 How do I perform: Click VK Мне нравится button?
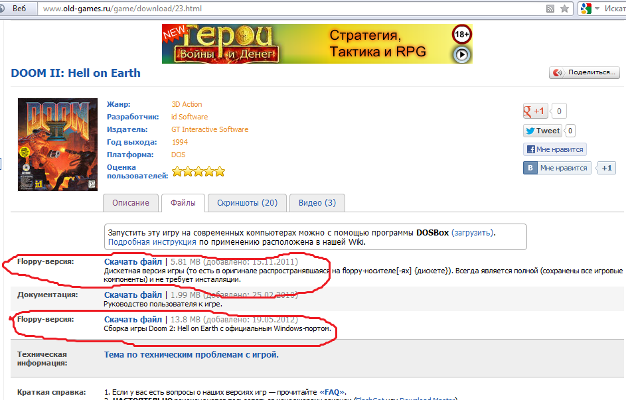pos(557,168)
